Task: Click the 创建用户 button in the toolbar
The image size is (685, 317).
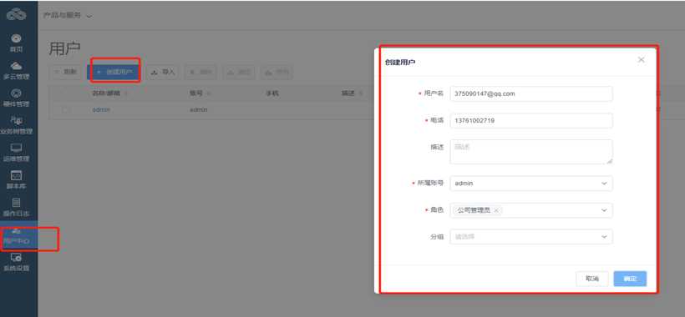Action: pyautogui.click(x=114, y=72)
